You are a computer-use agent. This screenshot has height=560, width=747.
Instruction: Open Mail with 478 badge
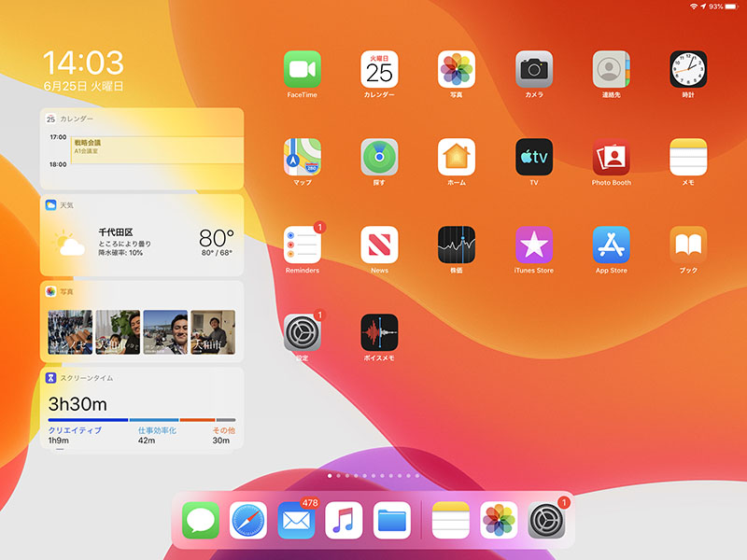tap(296, 520)
